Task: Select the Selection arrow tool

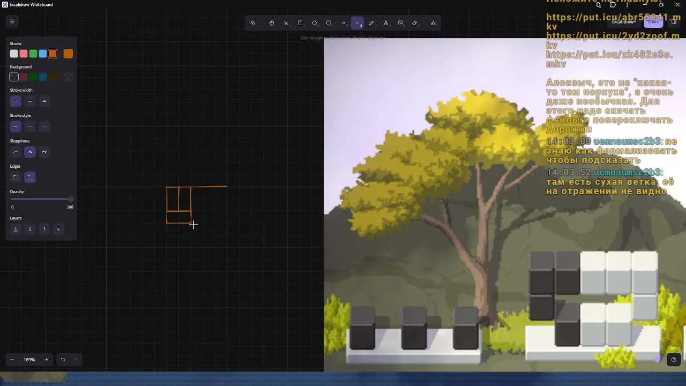Action: pos(286,23)
